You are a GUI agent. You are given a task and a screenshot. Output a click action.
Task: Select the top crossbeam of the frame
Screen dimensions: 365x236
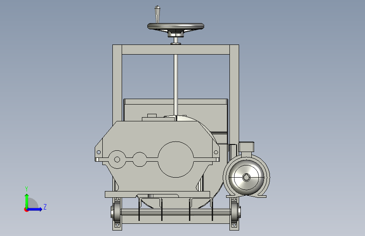[x=176, y=50]
